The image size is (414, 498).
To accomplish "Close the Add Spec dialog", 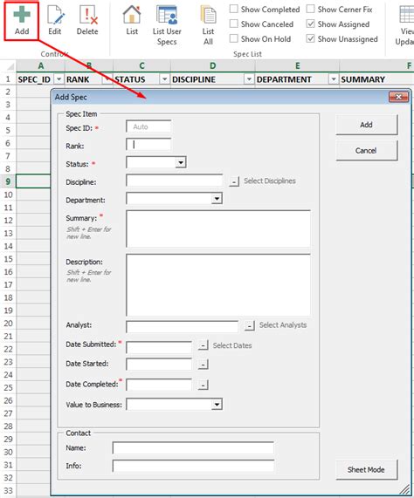I will 398,97.
